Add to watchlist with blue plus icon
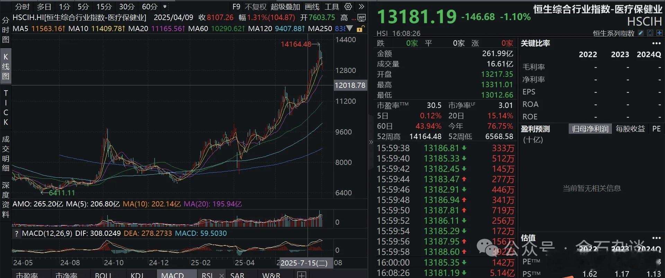 point(659,33)
